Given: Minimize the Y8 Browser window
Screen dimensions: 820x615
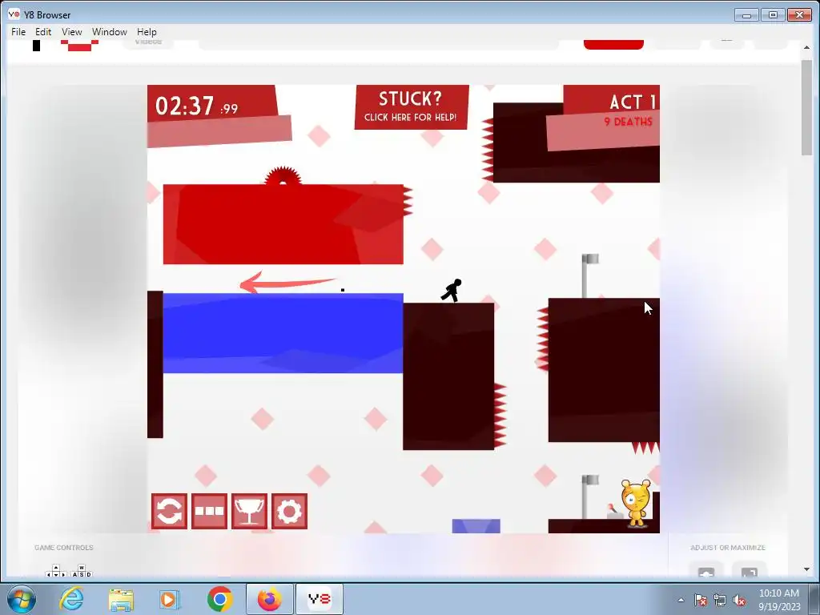Looking at the screenshot, I should coord(746,14).
